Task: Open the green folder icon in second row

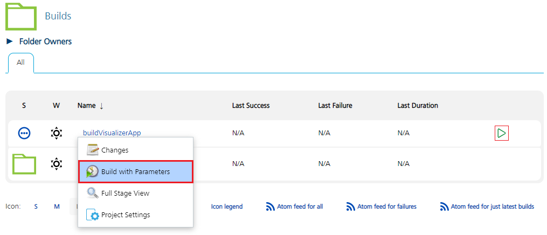Action: click(x=24, y=163)
